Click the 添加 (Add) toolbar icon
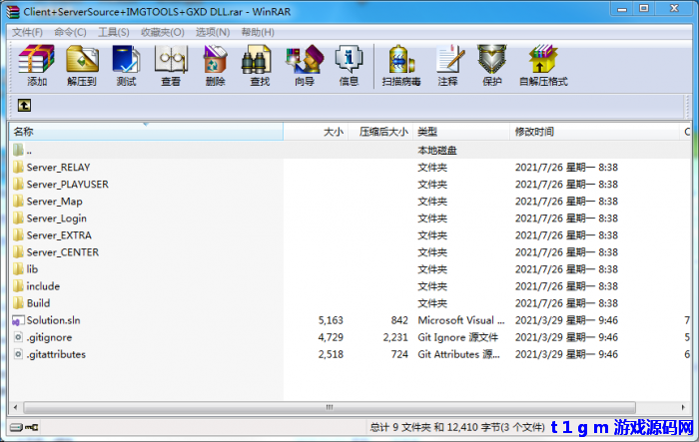The width and height of the screenshot is (699, 442). click(37, 66)
